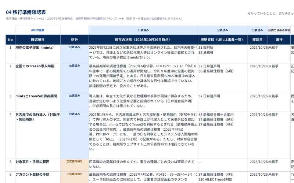Click "S6 最高裁仕様書（6月）" in the 全国でのTreeeS導入時期 row

pos(216,71)
